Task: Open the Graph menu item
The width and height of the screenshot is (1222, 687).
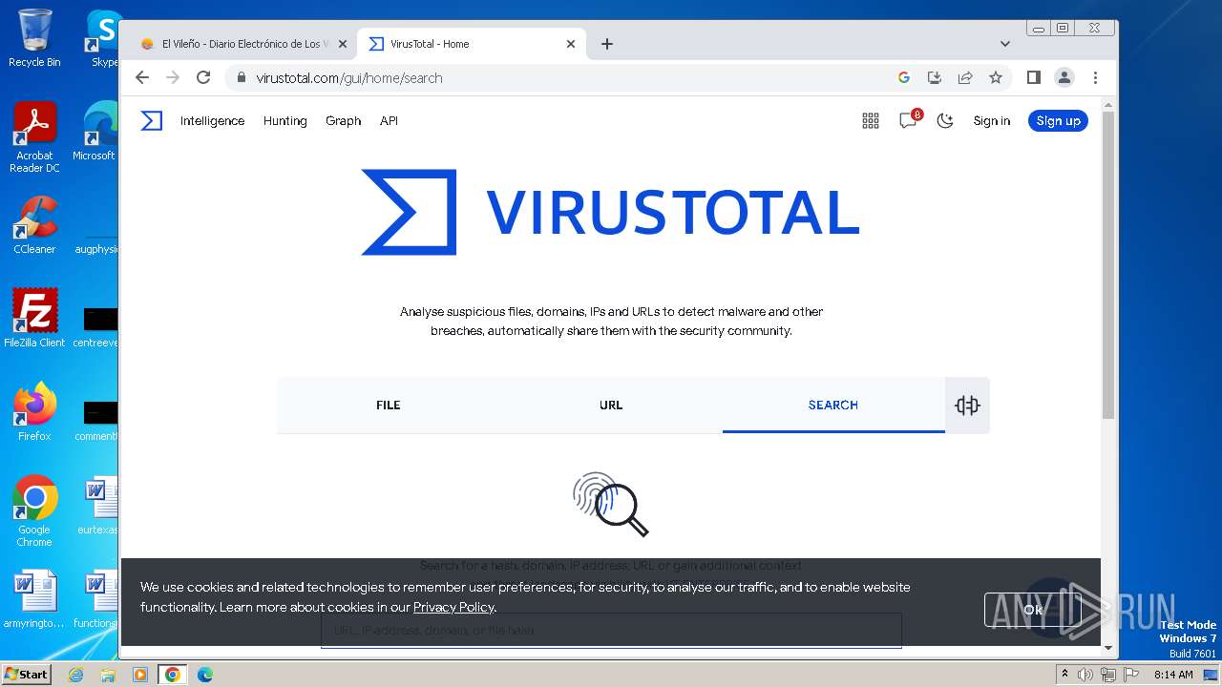Action: coord(343,121)
